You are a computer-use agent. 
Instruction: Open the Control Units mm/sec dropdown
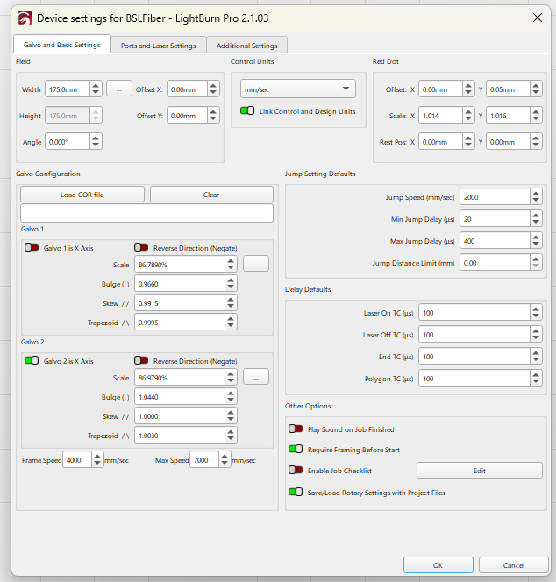pyautogui.click(x=298, y=89)
